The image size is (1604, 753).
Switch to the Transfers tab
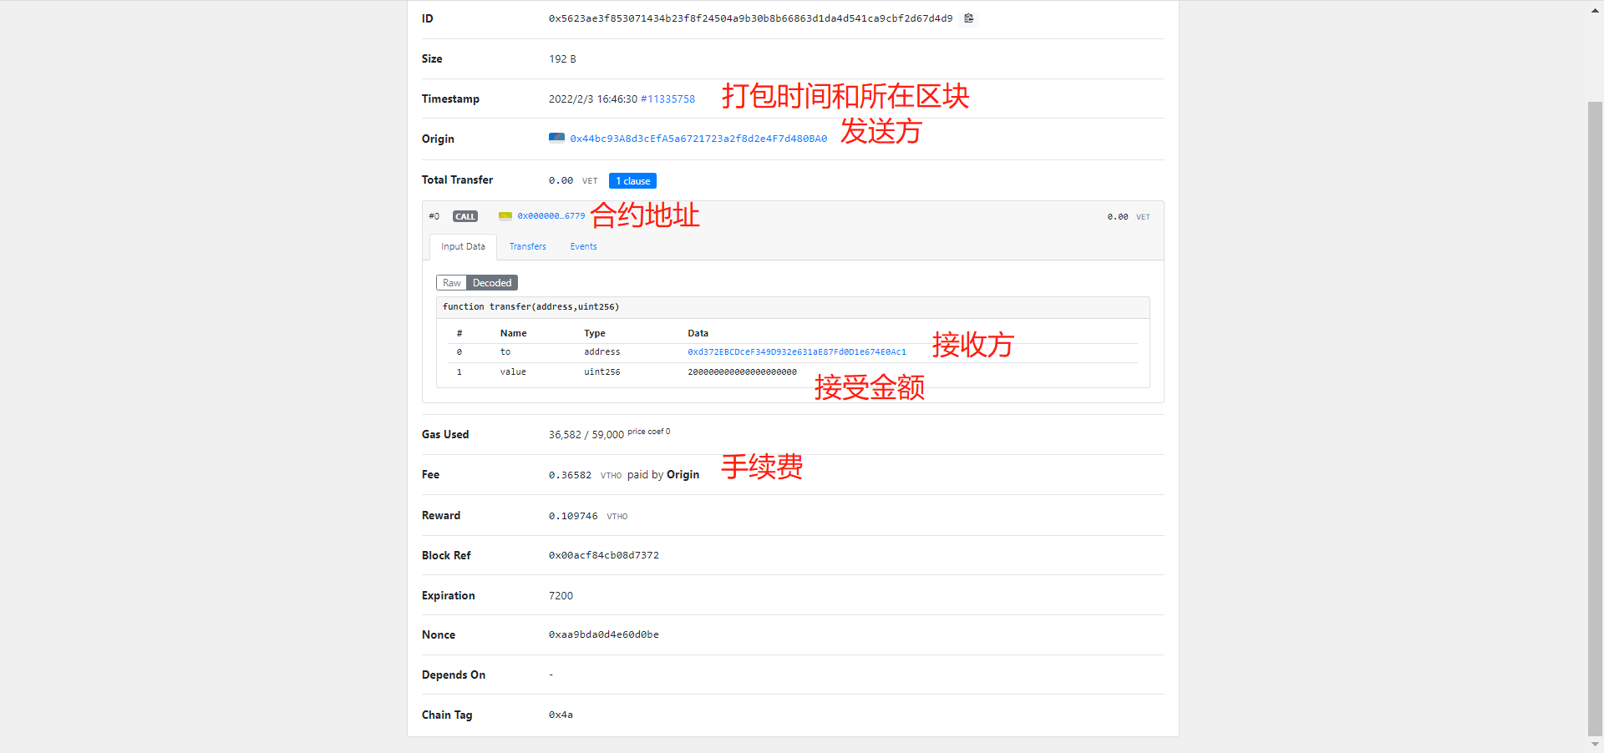tap(527, 246)
